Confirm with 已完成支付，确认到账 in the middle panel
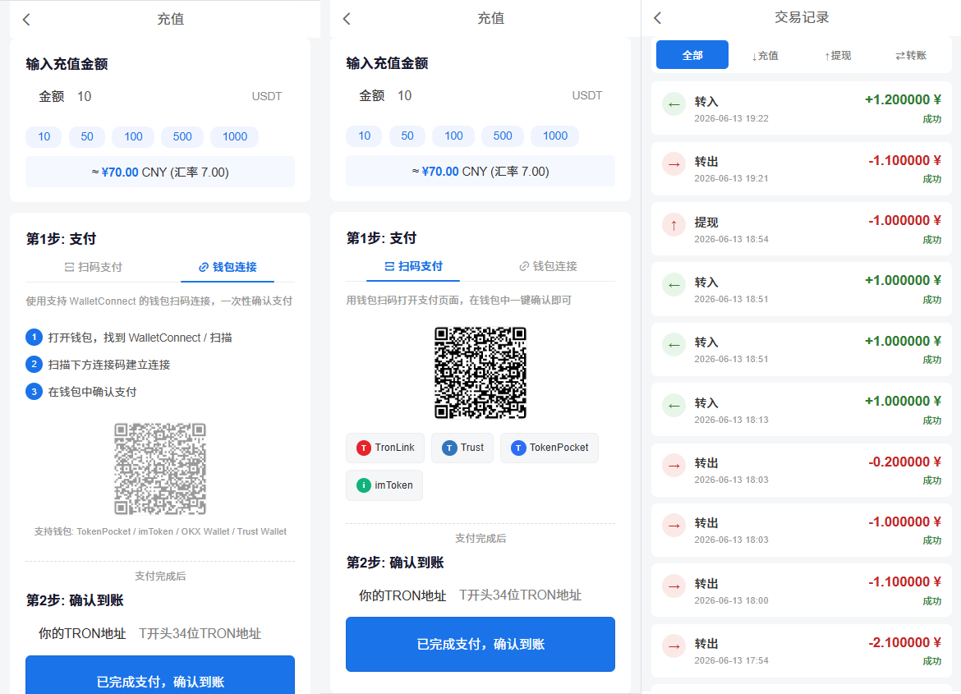 coord(480,644)
